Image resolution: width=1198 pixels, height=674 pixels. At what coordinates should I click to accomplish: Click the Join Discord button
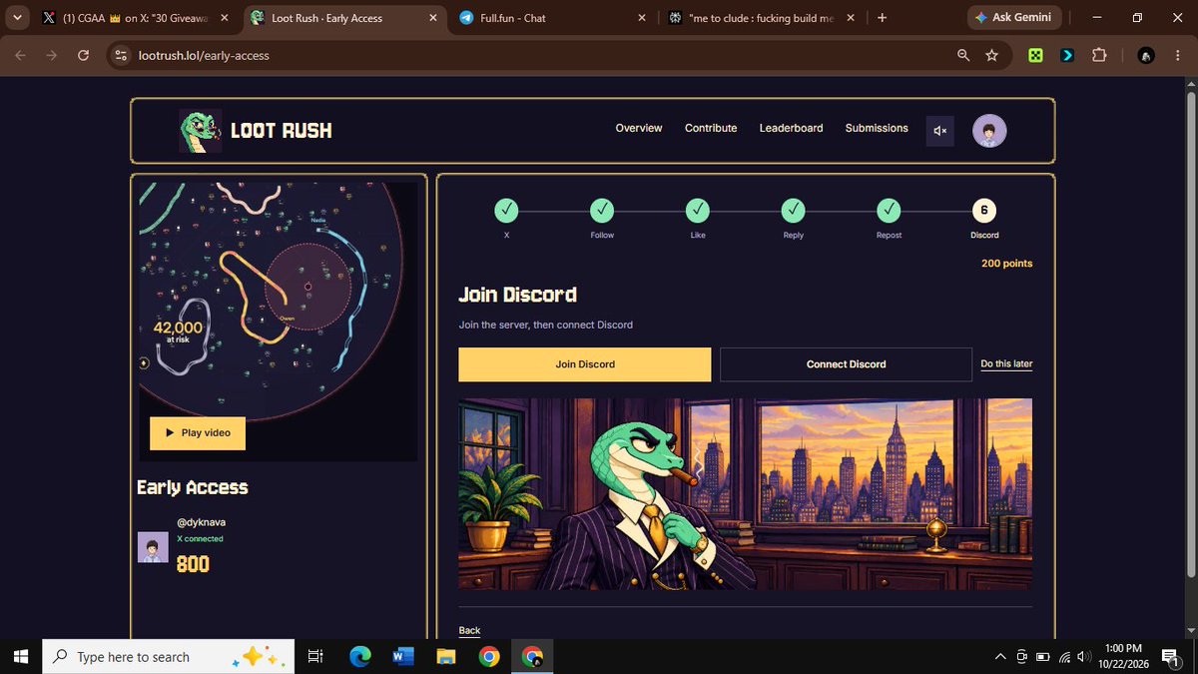tap(585, 364)
